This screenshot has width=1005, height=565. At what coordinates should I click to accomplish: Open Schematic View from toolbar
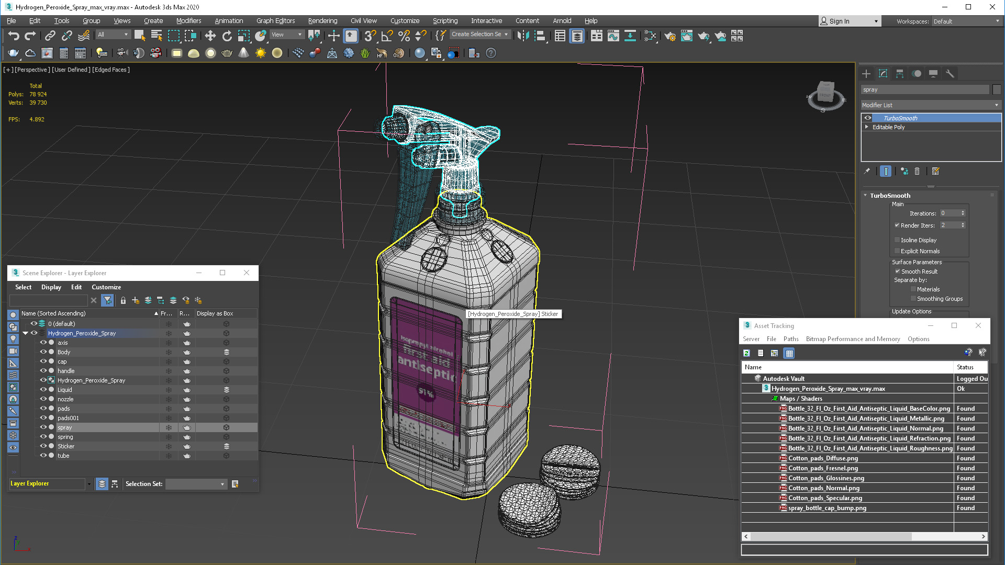(x=630, y=36)
